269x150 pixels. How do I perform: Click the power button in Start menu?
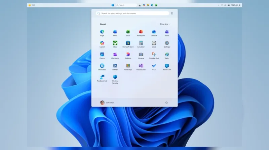pos(166,102)
